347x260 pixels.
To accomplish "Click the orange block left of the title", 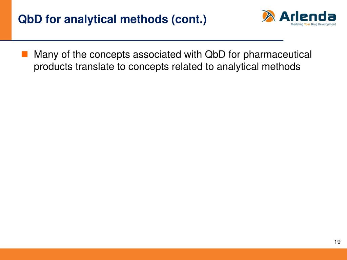I will pyautogui.click(x=5, y=20).
